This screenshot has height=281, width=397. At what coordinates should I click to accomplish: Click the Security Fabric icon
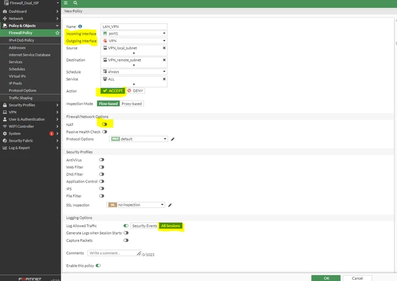point(5,141)
